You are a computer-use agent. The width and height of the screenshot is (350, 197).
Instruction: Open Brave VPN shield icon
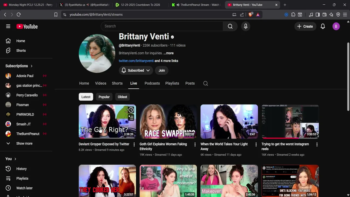(338, 15)
